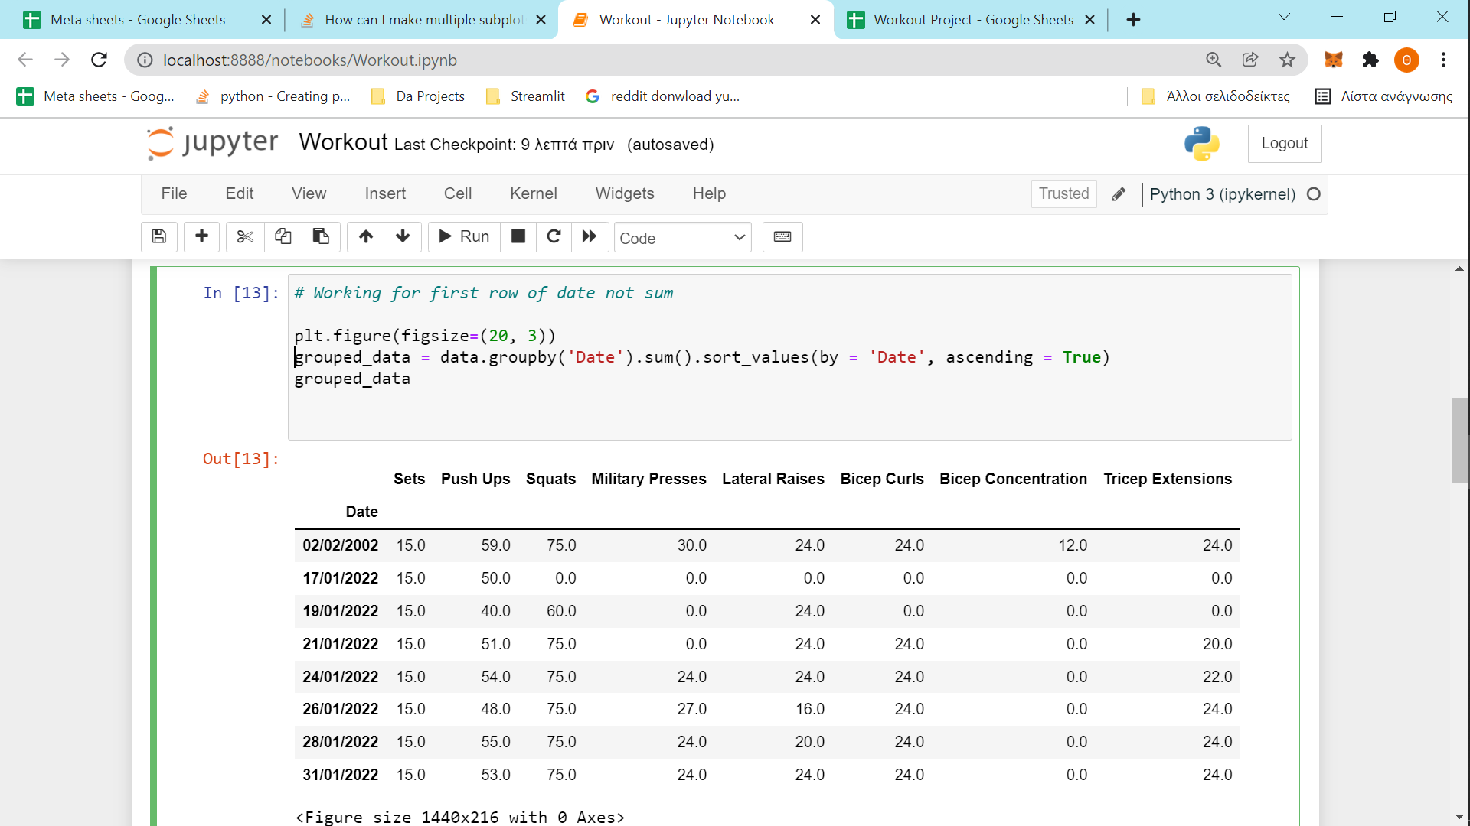
Task: Restart kernel and run all cells
Action: pyautogui.click(x=590, y=237)
